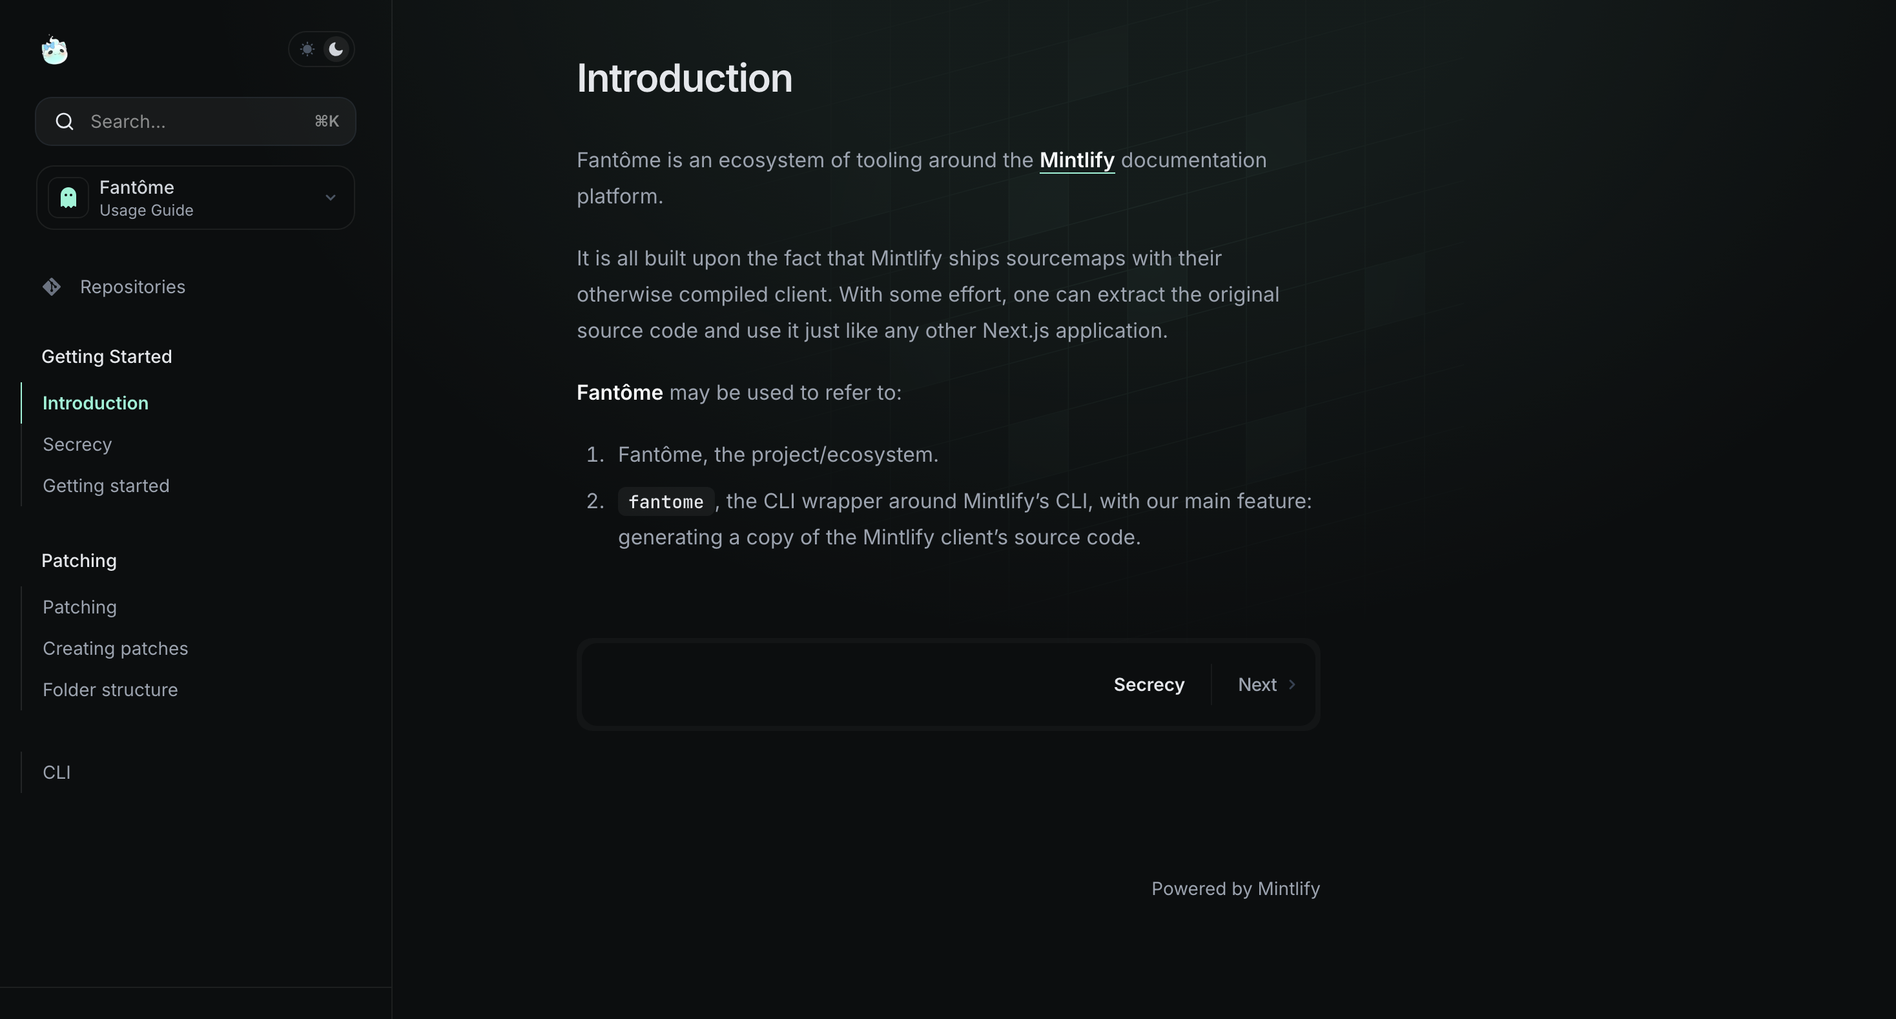This screenshot has height=1019, width=1896.
Task: Open the Creating patches page
Action: [115, 648]
